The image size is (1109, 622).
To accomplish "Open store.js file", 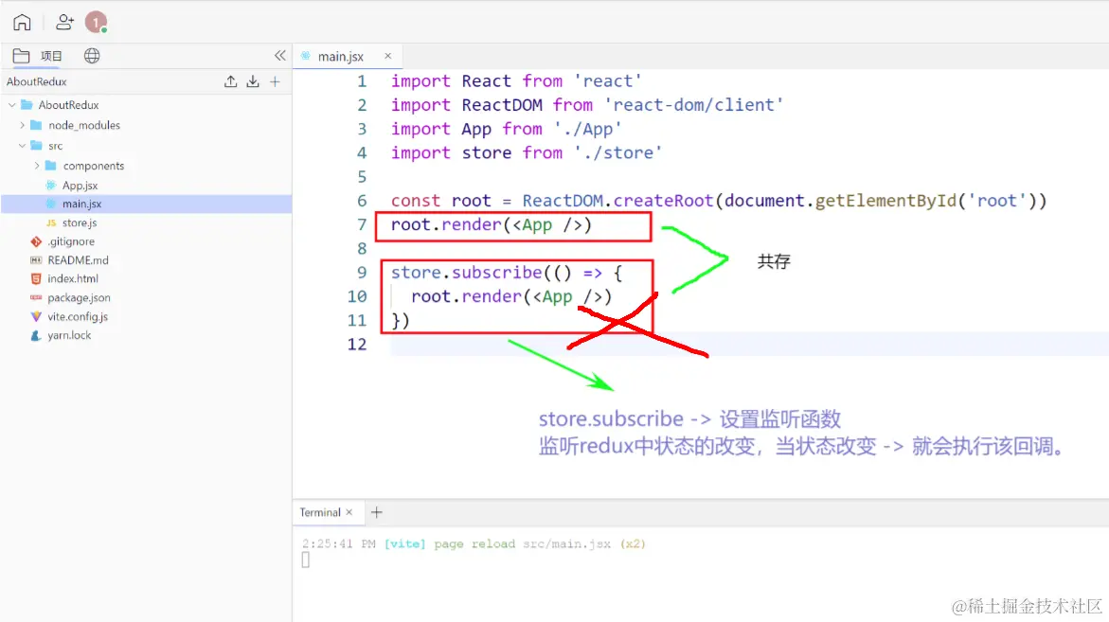I will click(80, 222).
